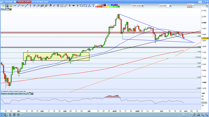Screen dimensions: 209x117
Task: Activate the magnifying glass zoom tool
Action: (x=7, y=6)
